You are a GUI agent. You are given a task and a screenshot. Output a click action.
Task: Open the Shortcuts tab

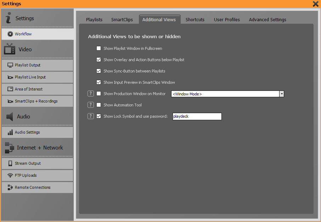195,19
